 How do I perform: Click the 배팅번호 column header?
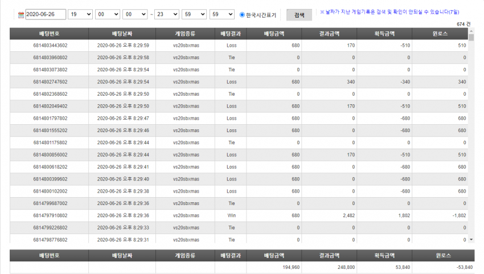click(x=49, y=34)
